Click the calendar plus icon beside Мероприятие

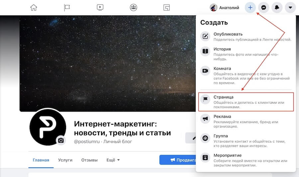pyautogui.click(x=205, y=157)
